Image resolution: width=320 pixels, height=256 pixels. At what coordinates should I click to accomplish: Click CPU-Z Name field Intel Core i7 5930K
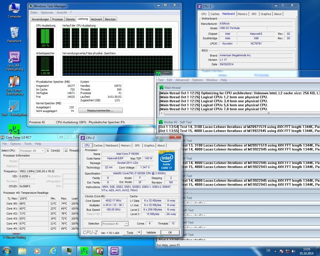tap(127, 154)
